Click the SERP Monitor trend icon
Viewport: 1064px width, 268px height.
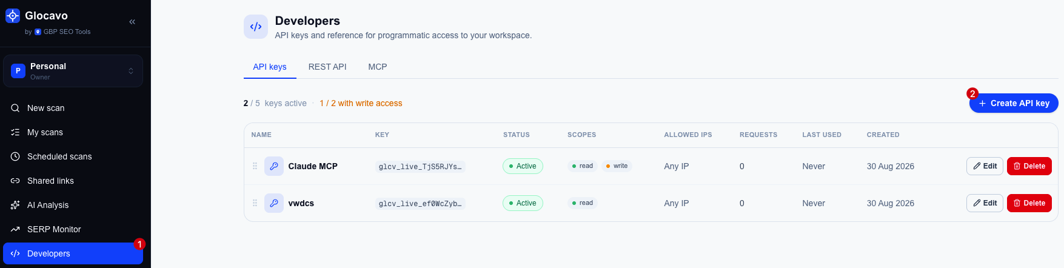(15, 229)
